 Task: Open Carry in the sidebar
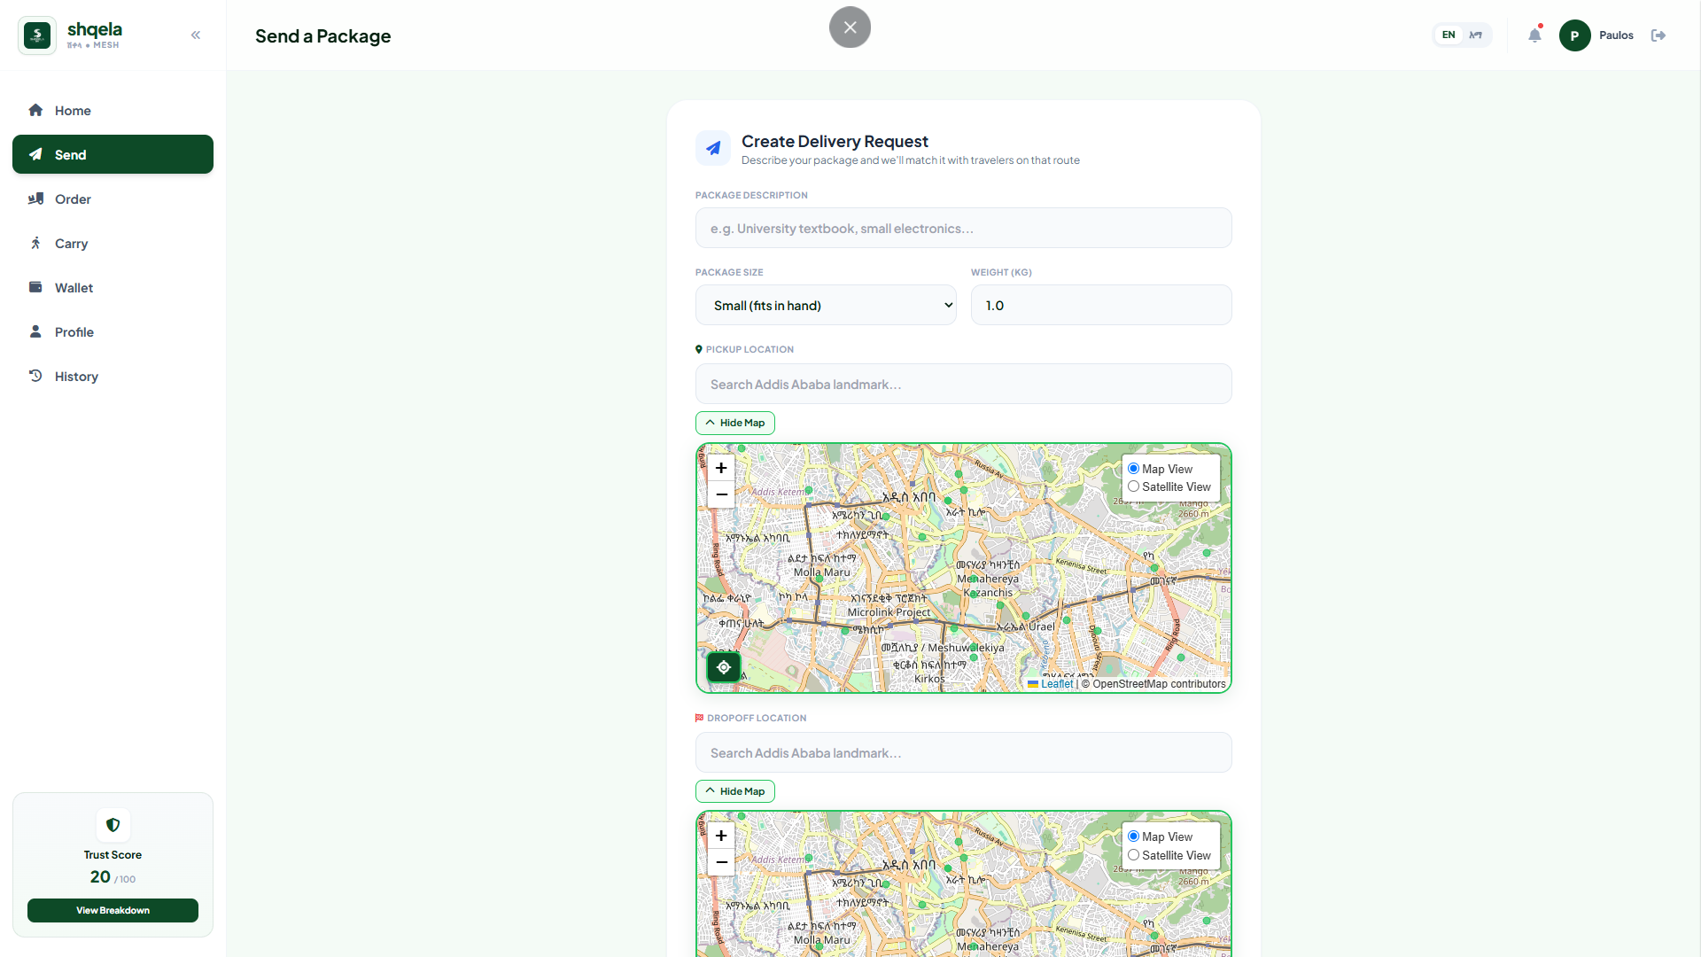(113, 244)
